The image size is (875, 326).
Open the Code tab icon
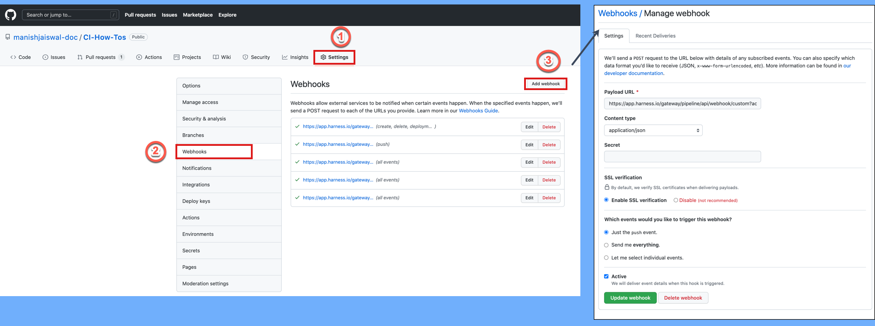click(x=13, y=57)
